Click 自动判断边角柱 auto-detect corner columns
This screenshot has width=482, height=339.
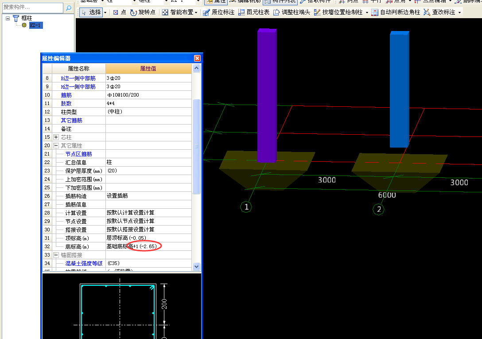[x=396, y=12]
